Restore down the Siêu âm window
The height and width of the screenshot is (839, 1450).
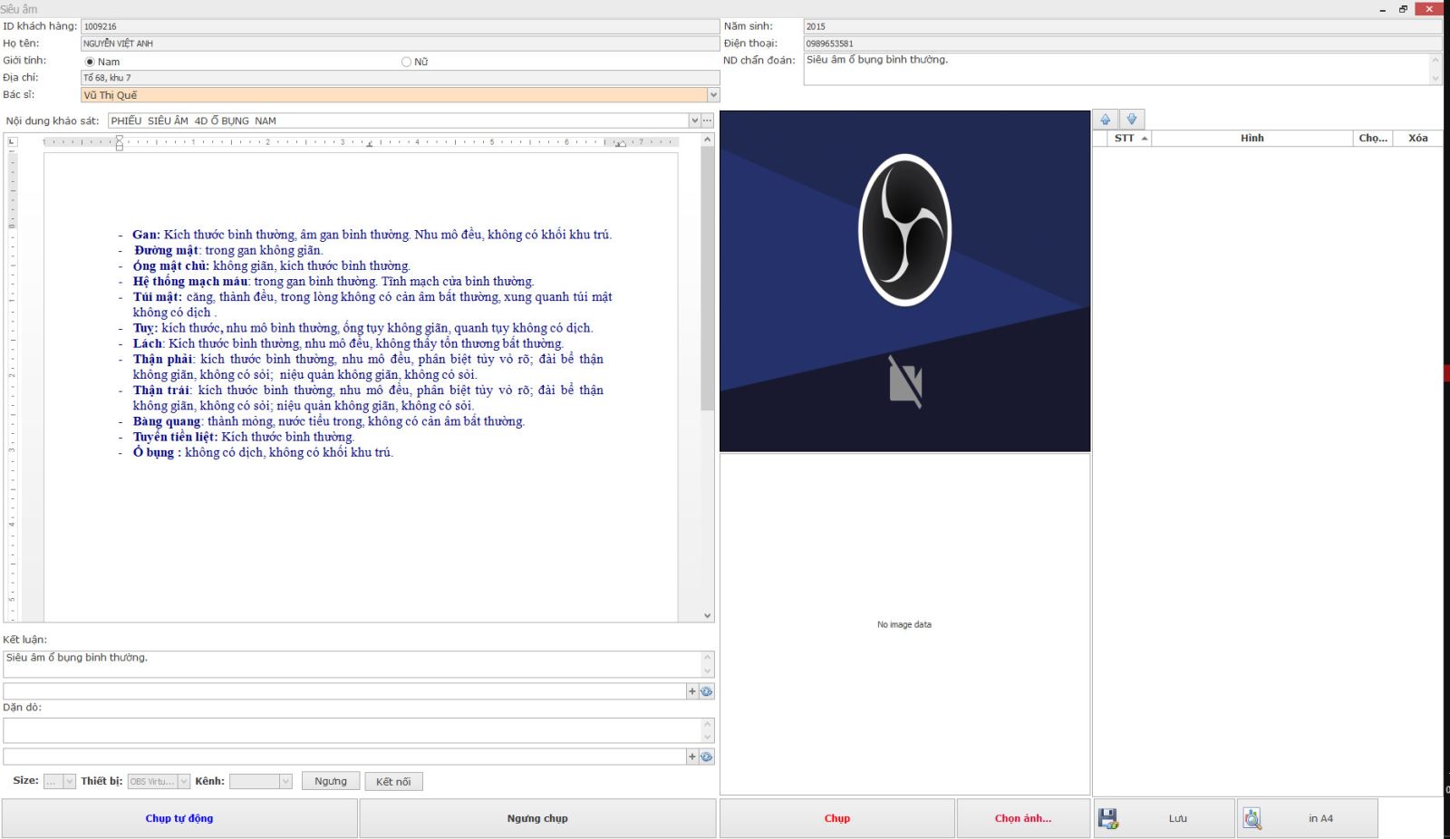click(1403, 9)
